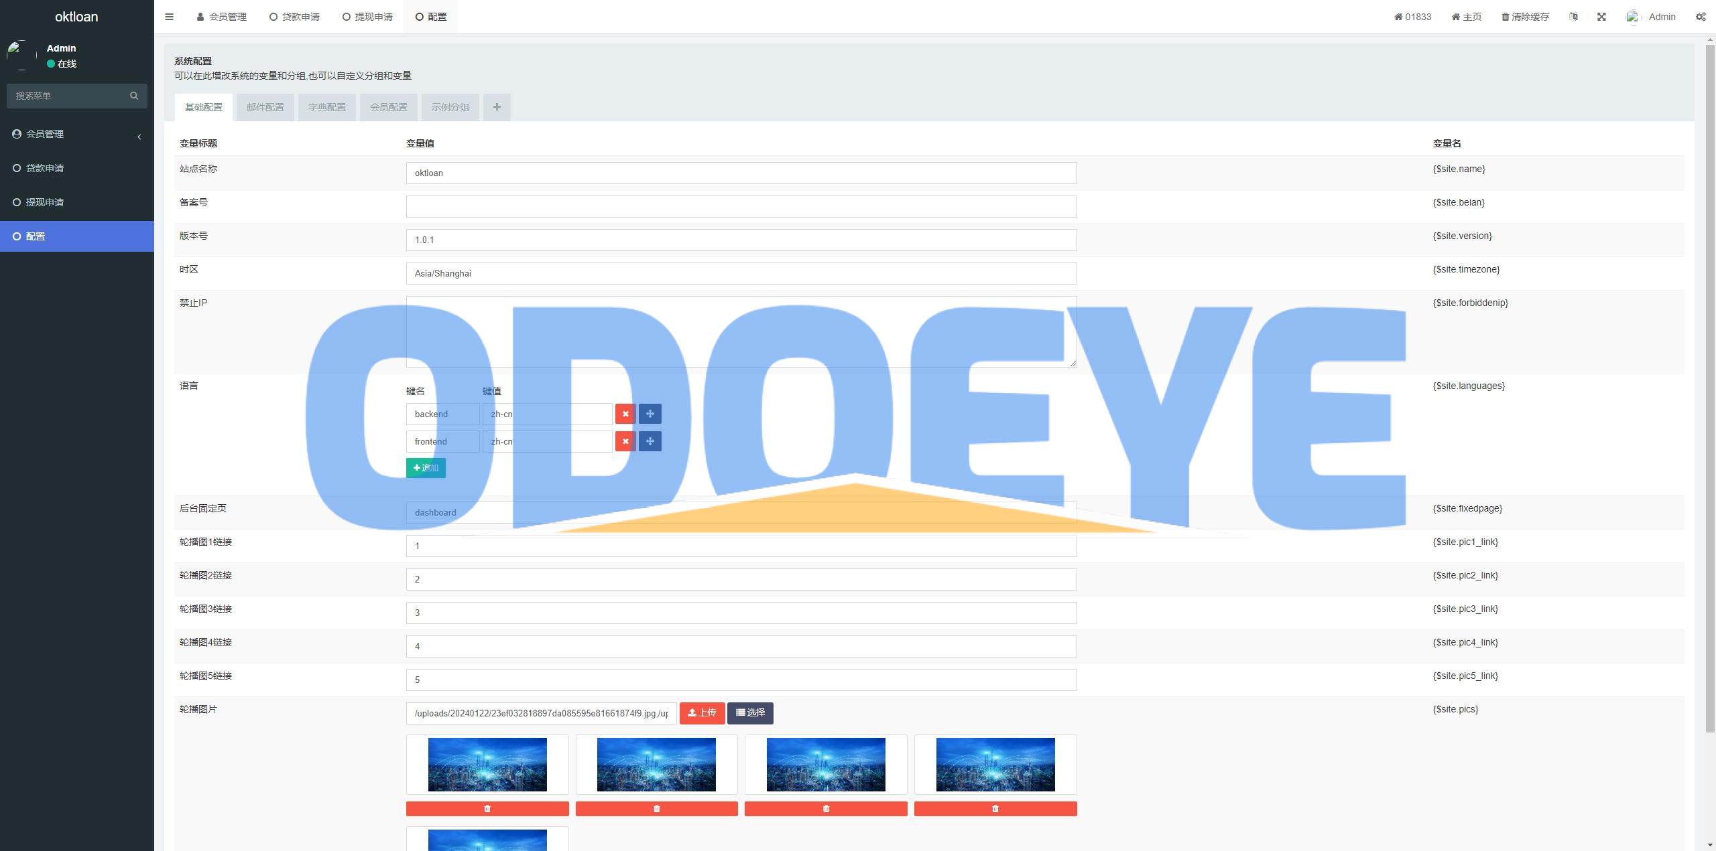Click the 选择 button

[x=750, y=713]
